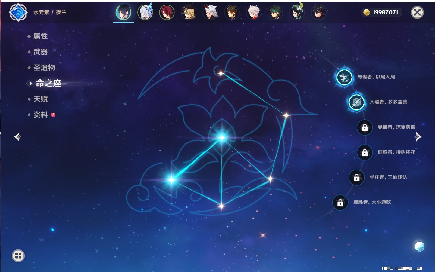Switch to the white-haired character with red horns
Image resolution: width=435 pixels, height=272 pixels.
point(210,12)
